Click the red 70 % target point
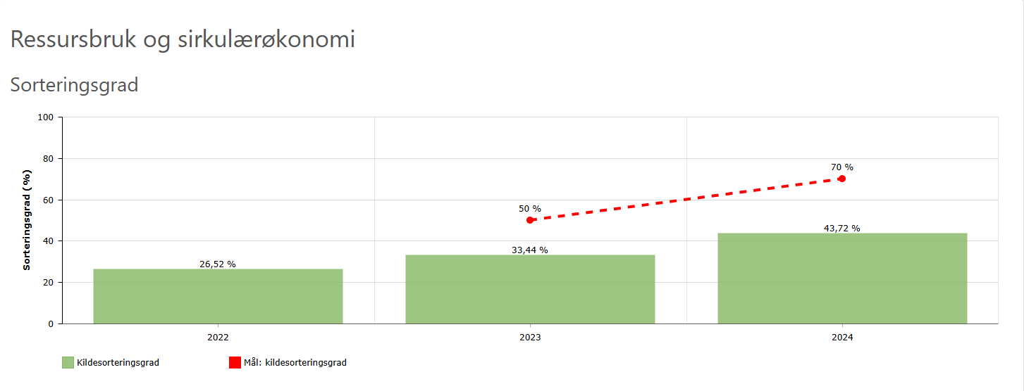This screenshot has height=391, width=1024. pos(841,179)
